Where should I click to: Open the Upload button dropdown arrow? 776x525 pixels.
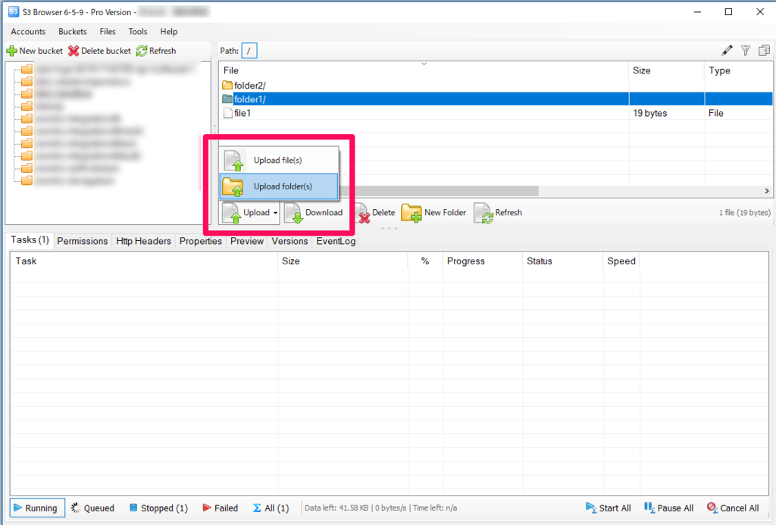click(275, 213)
